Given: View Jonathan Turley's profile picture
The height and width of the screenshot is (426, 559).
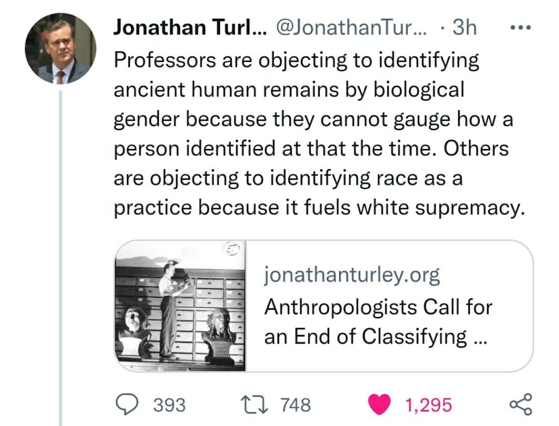Looking at the screenshot, I should coord(61,49).
